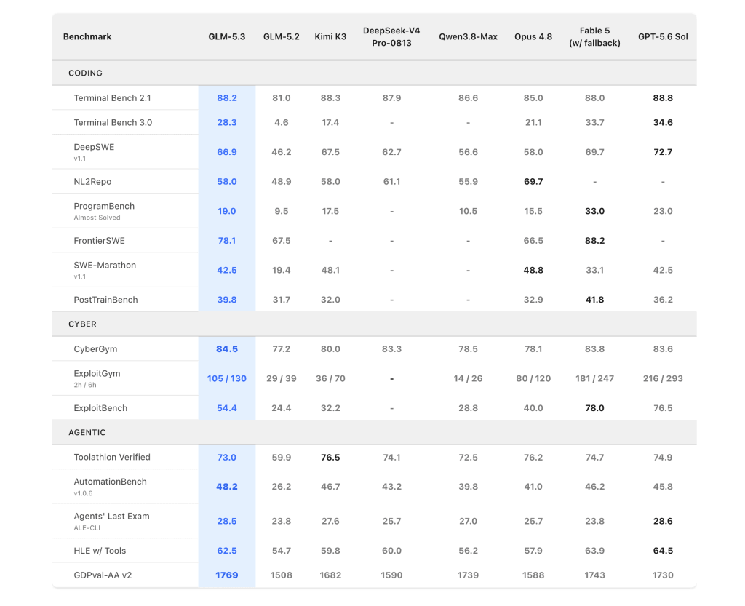Click the blue 73.0 Toolathlon score
Screen dimensions: 745x606
227,458
